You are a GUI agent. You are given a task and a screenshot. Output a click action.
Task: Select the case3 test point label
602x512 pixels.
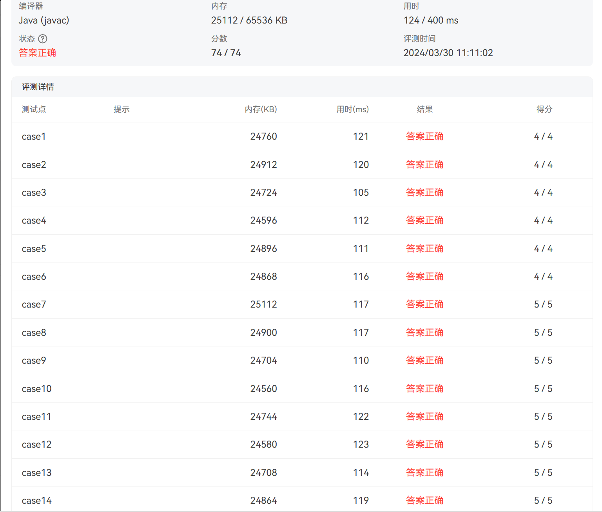(34, 193)
